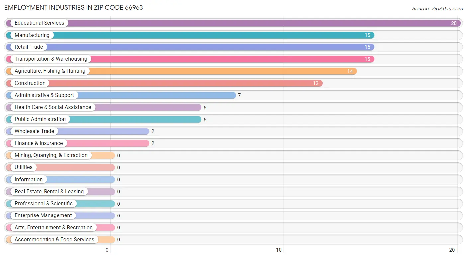
Task: Click the Manufacturing value 15
Action: 367,35
